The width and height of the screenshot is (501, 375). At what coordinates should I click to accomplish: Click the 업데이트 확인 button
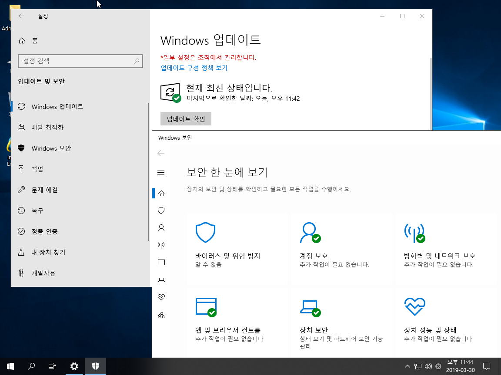click(x=186, y=118)
